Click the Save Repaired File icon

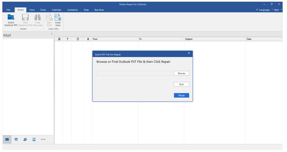click(25, 17)
